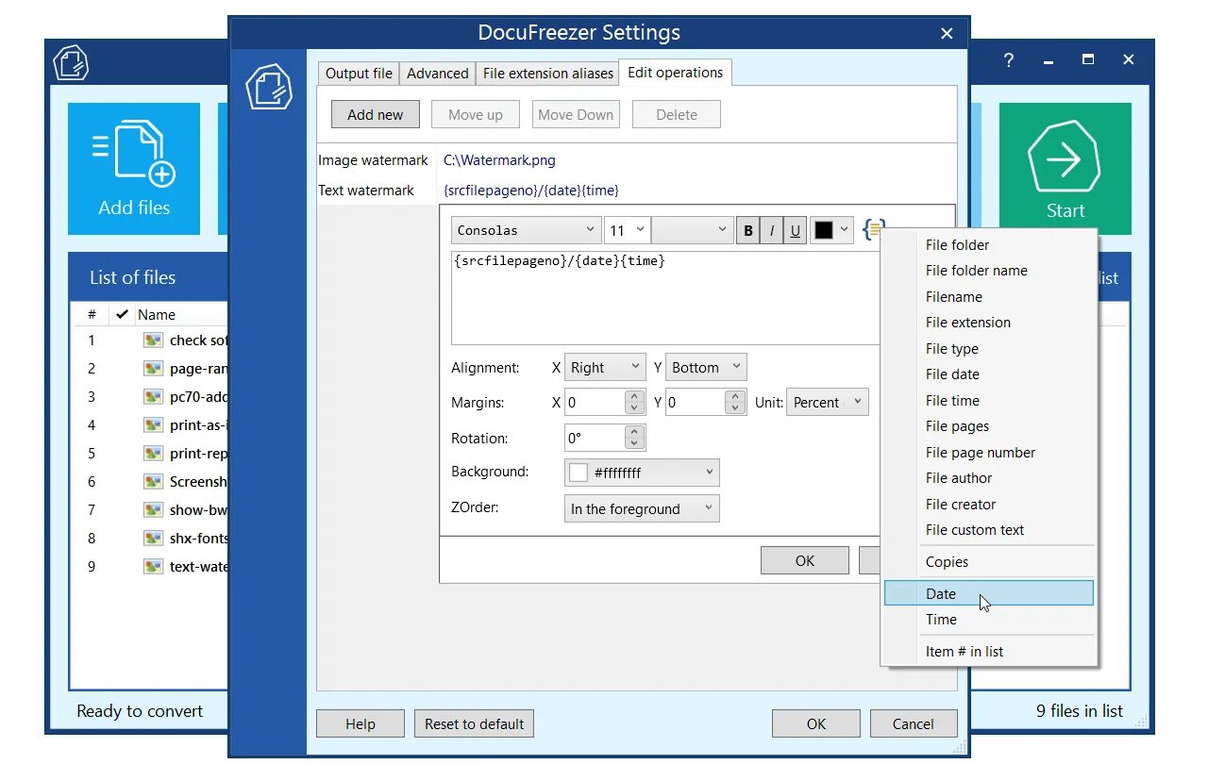1208x764 pixels.
Task: Click file icon of row 4 print-as-i
Action: pos(153,425)
